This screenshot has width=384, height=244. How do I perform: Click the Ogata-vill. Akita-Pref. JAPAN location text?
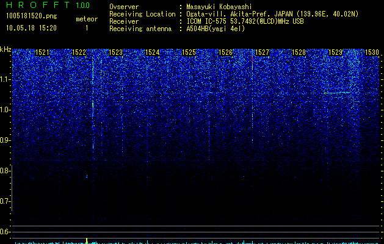click(272, 14)
